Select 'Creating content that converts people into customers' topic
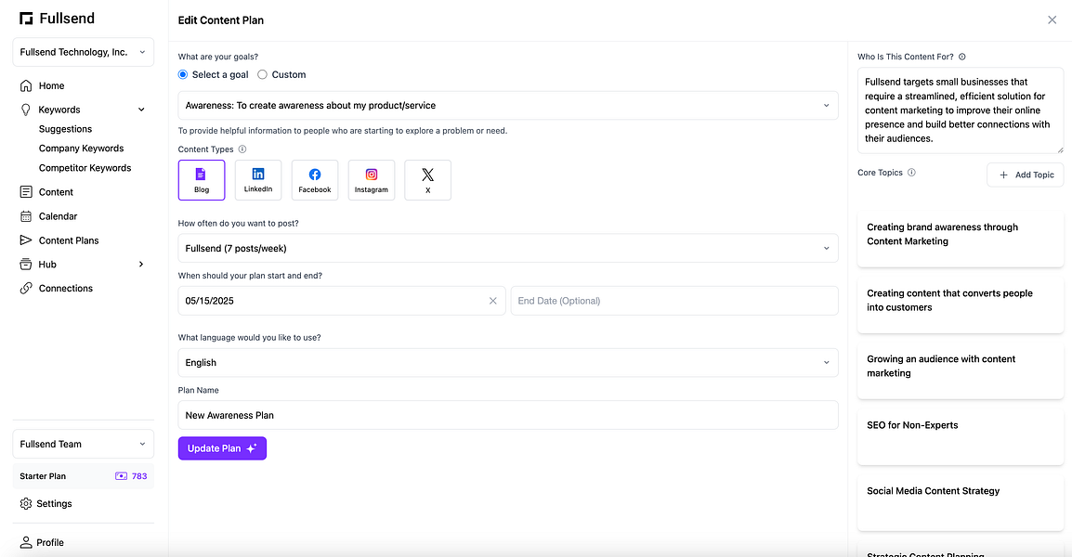The height and width of the screenshot is (557, 1072). (961, 304)
